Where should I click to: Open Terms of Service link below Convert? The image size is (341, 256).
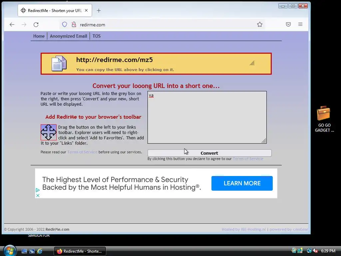click(248, 159)
